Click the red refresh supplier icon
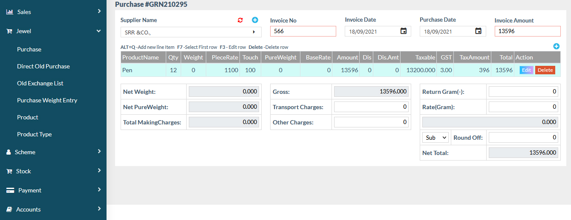571x220 pixels. click(x=240, y=20)
